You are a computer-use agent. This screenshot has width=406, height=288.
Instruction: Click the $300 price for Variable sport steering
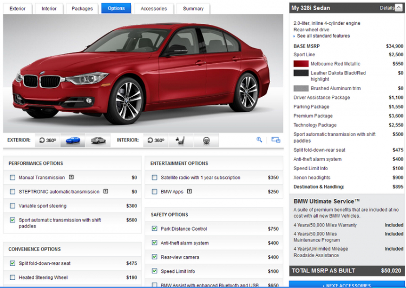132,206
